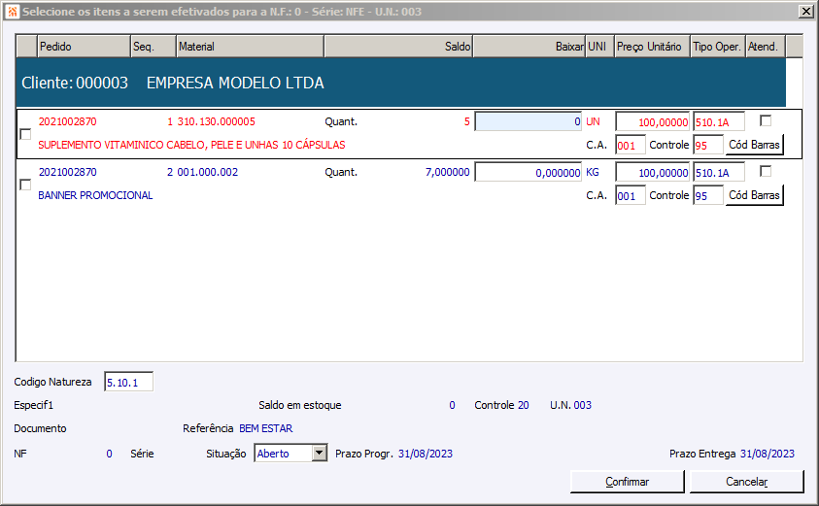Click the UNI column header
This screenshot has height=506, width=819.
[599, 47]
